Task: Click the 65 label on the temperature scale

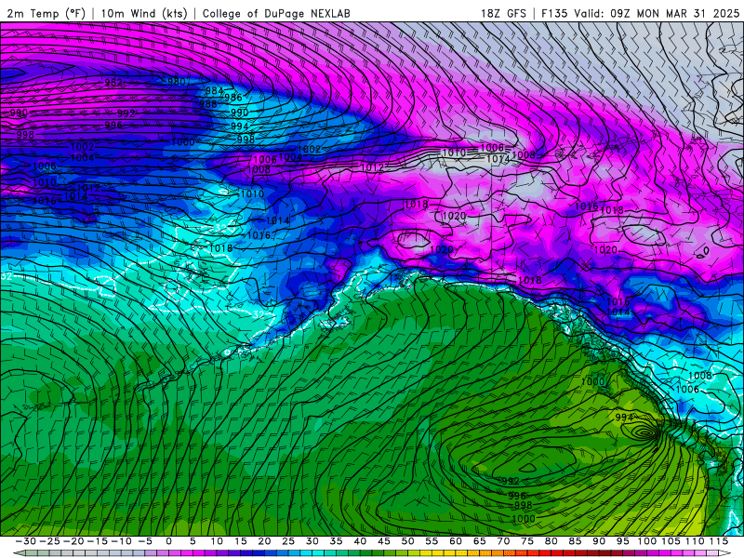Action: point(479,541)
